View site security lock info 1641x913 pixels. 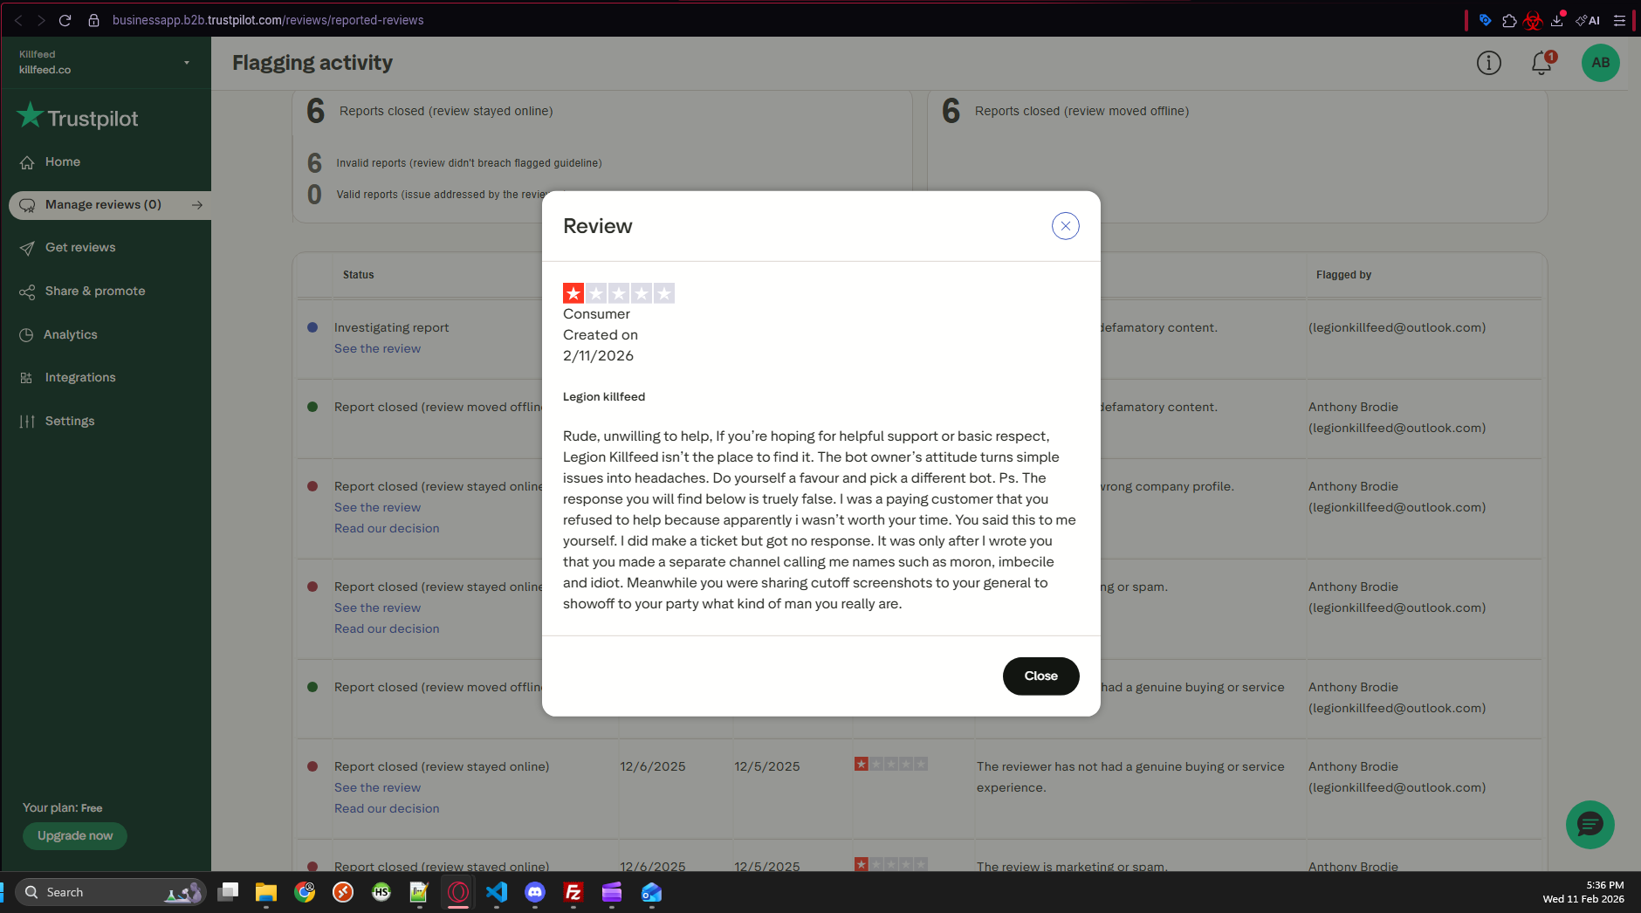94,20
